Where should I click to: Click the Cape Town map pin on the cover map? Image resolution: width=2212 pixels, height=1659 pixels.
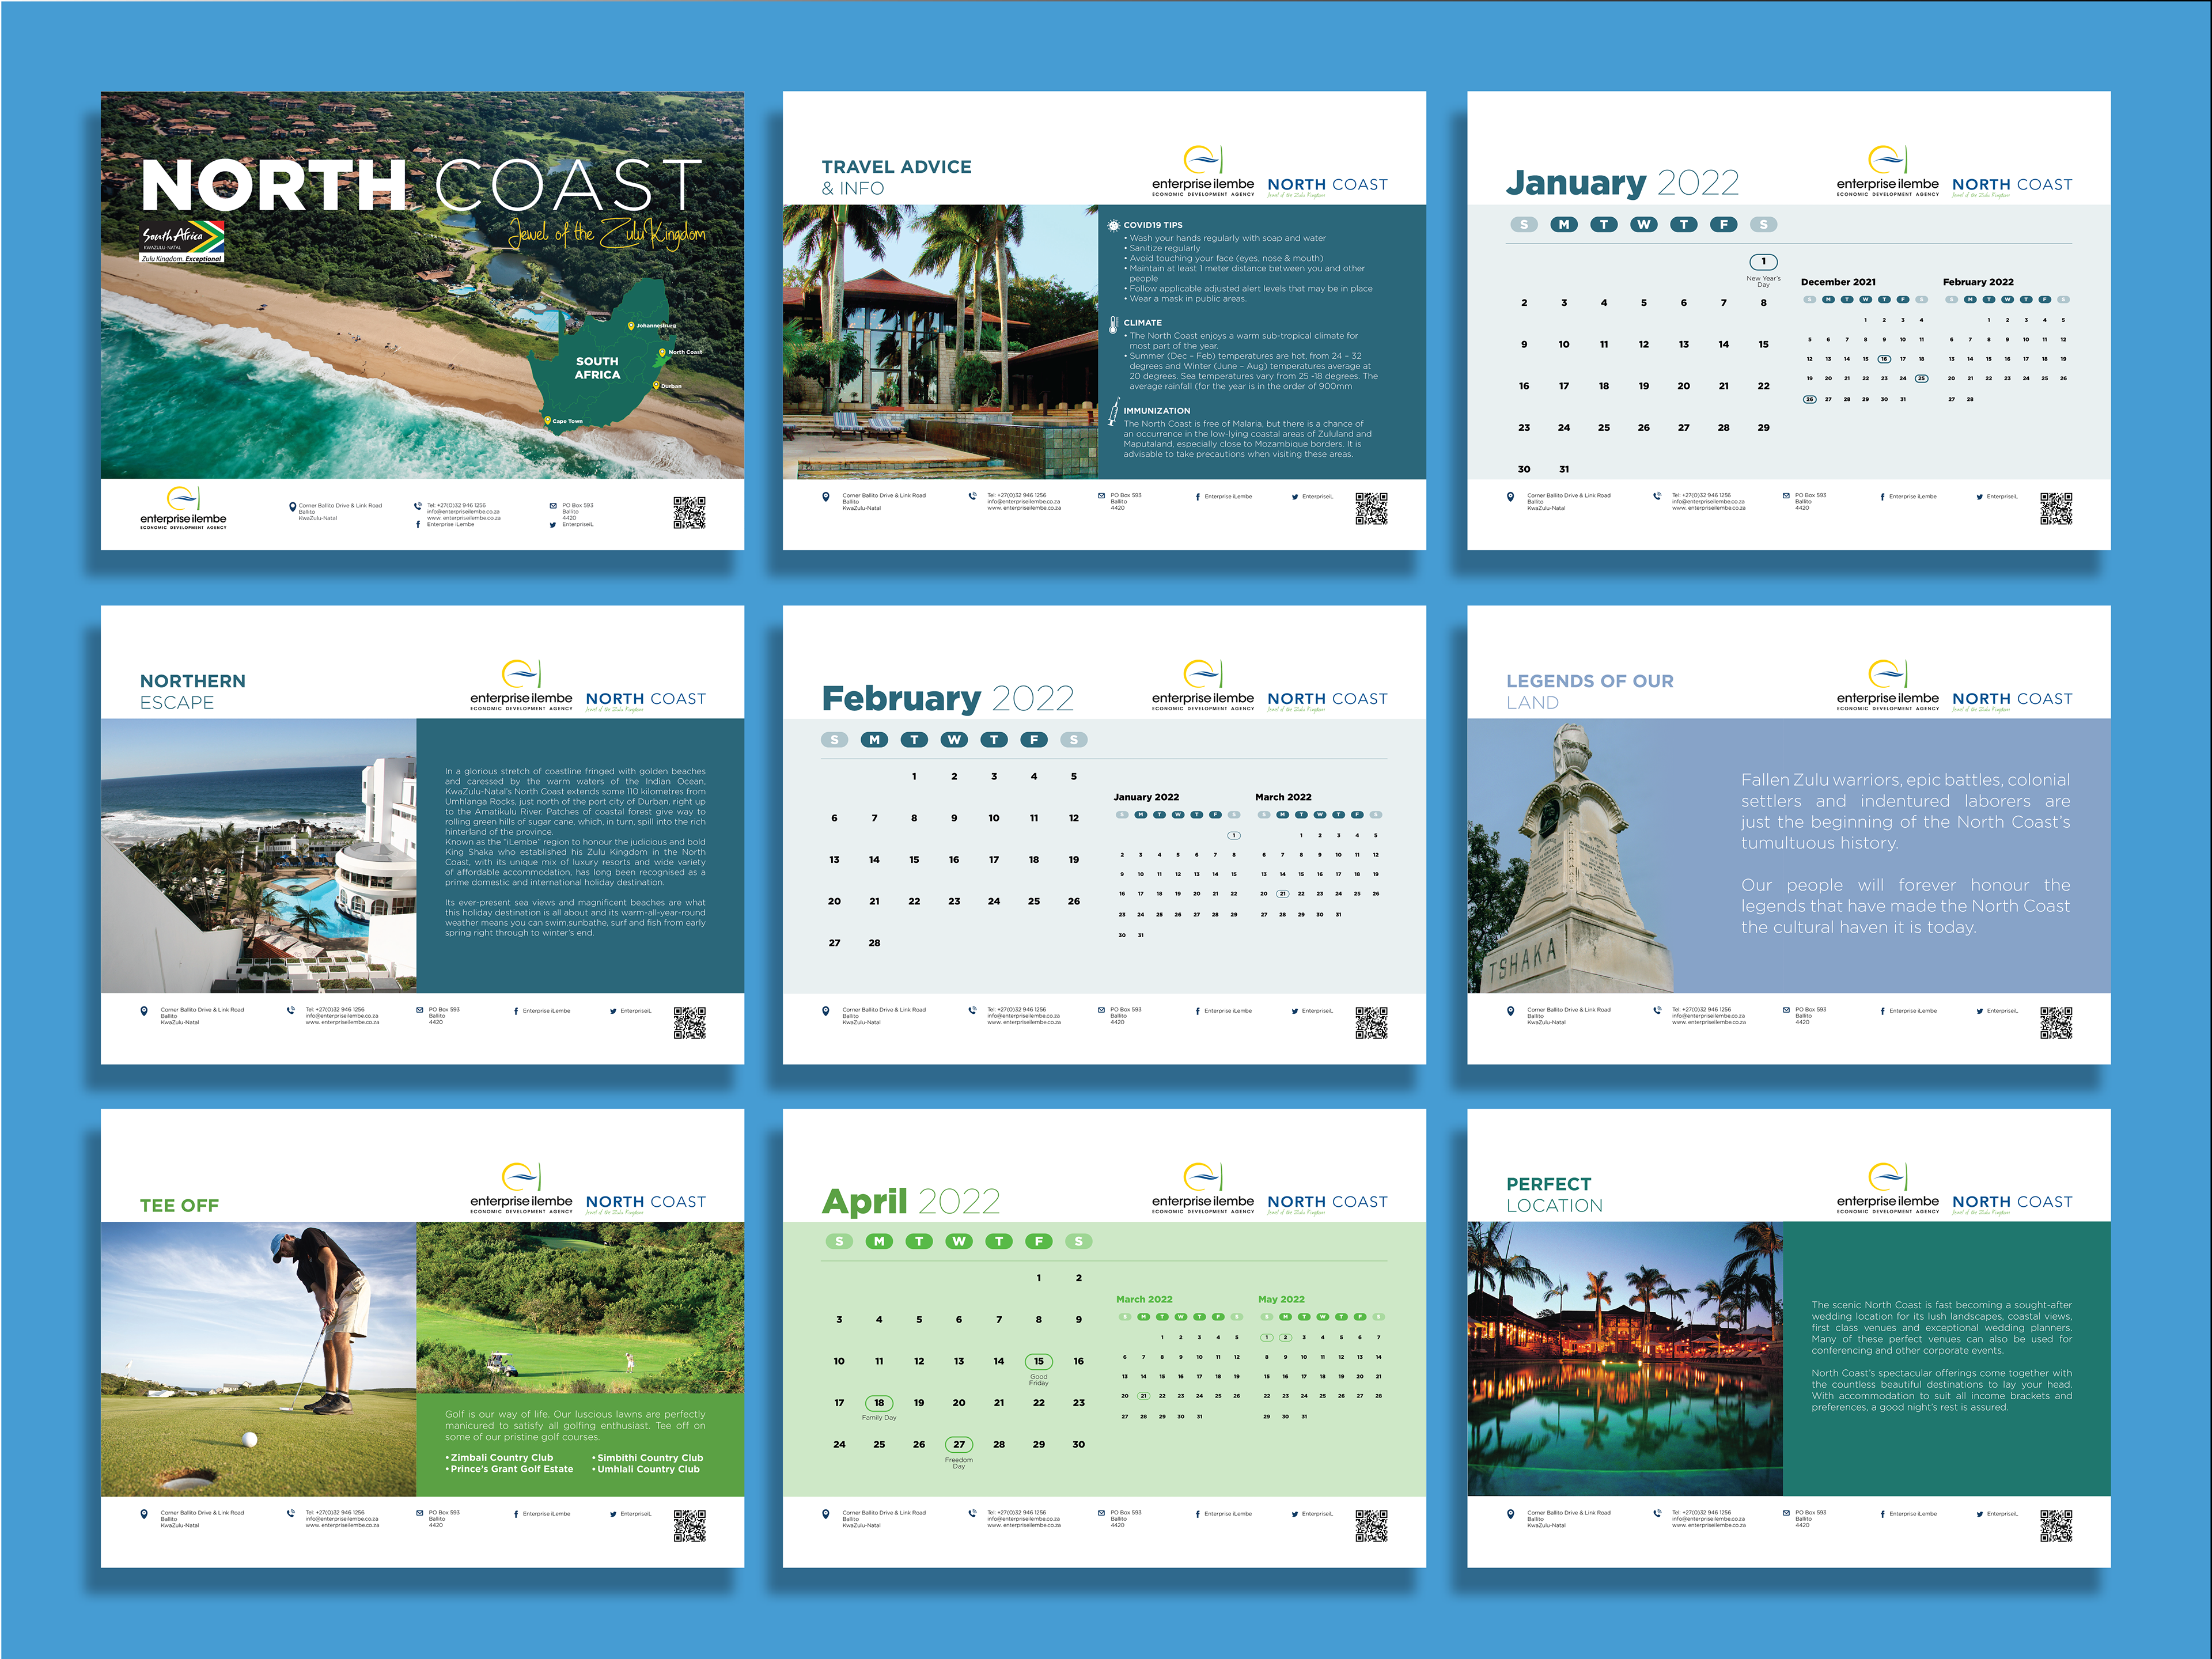coord(547,420)
